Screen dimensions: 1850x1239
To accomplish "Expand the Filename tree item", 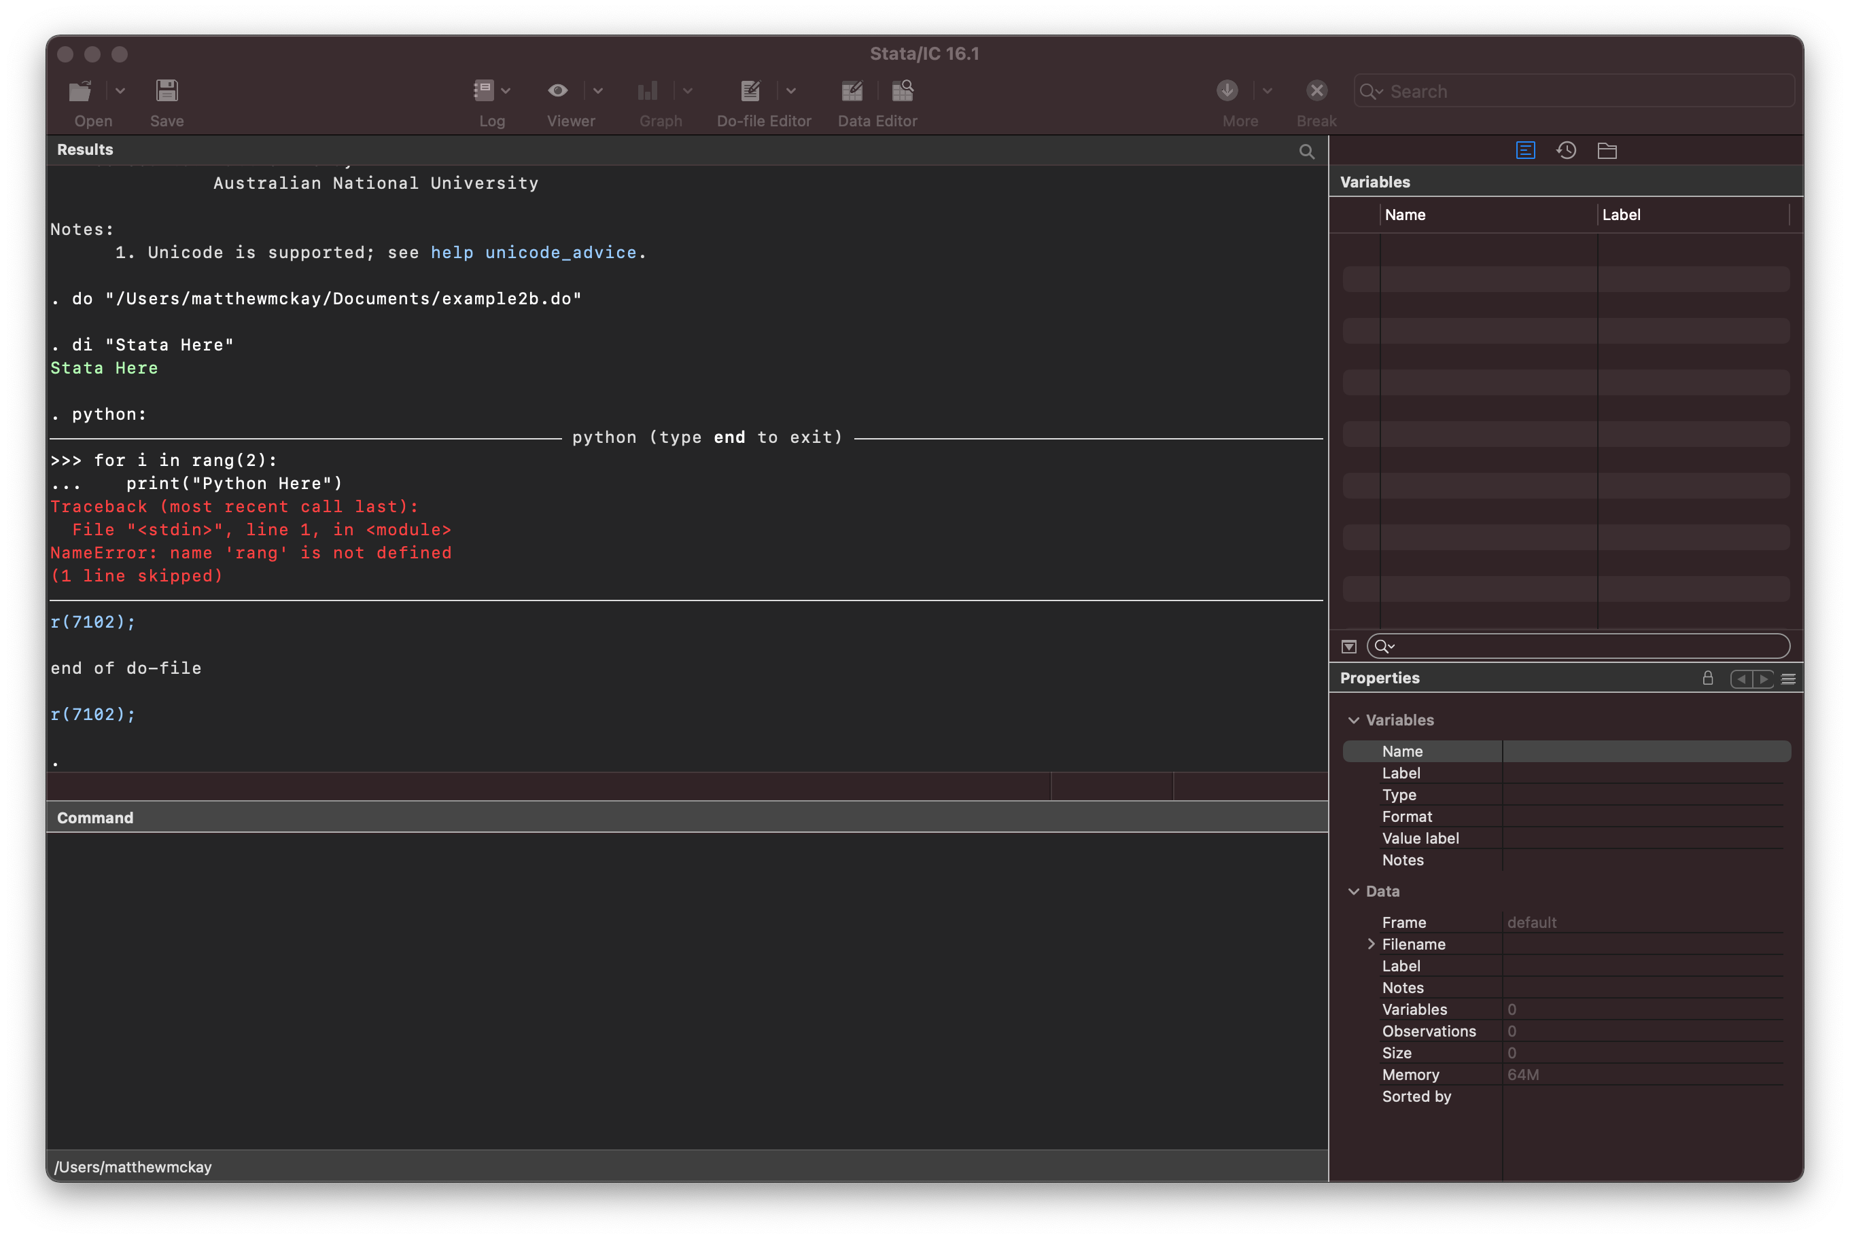I will [1372, 943].
